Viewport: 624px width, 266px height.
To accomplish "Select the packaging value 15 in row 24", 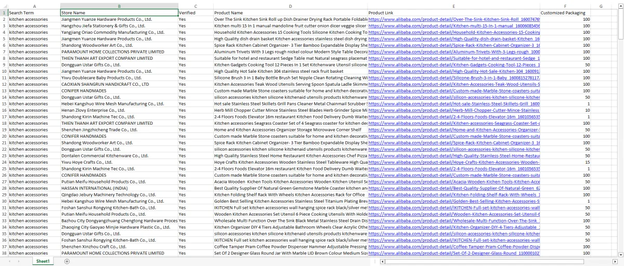I will [x=565, y=162].
